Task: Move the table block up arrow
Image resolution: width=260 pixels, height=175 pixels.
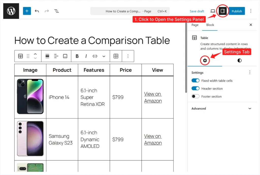Action: [x=35, y=54]
